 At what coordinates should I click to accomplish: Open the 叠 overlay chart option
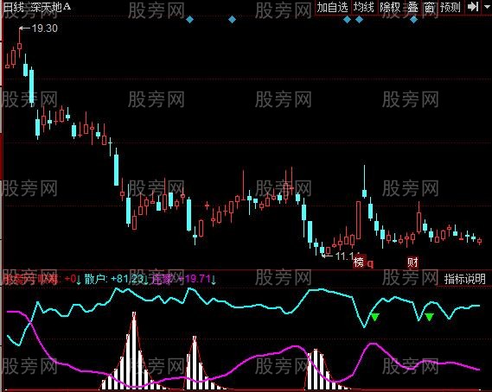[413, 8]
